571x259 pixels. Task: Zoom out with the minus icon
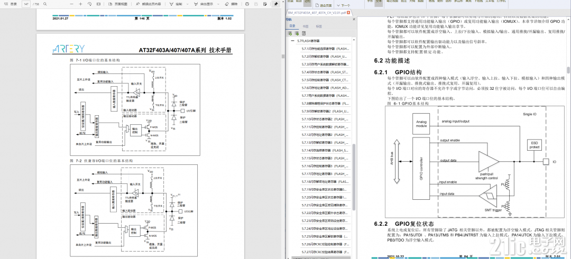tap(71, 4)
